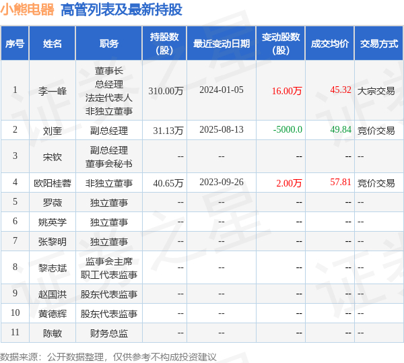Click the 高管列表及最新持股 heading
The width and height of the screenshot is (404, 363).
coord(121,10)
